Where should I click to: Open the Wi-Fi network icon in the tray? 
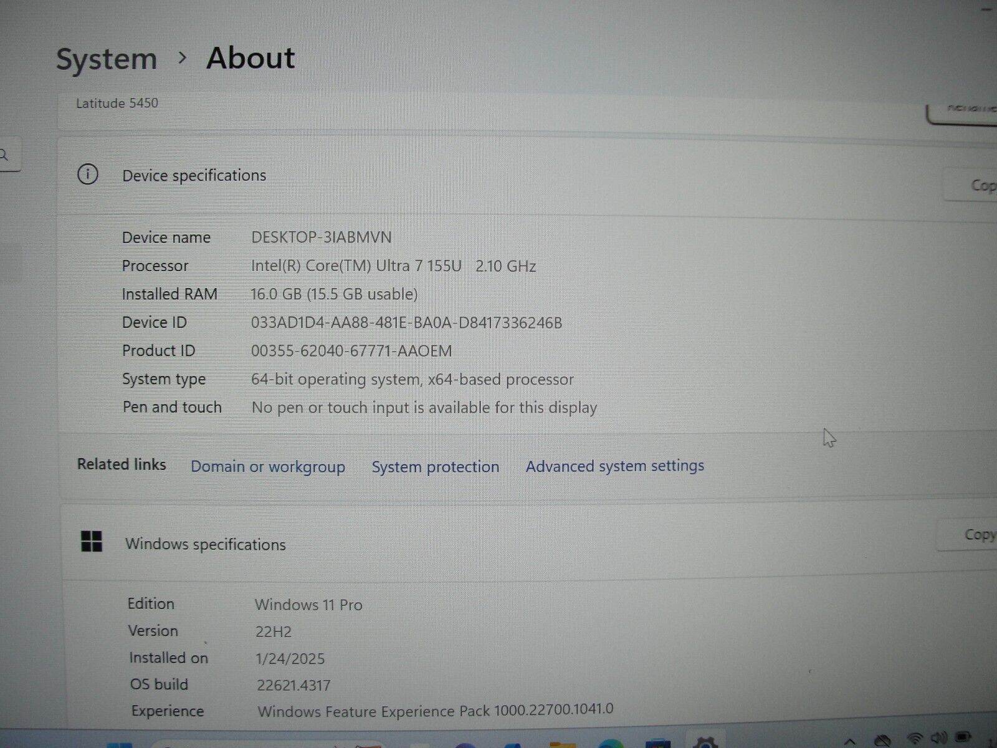(914, 740)
